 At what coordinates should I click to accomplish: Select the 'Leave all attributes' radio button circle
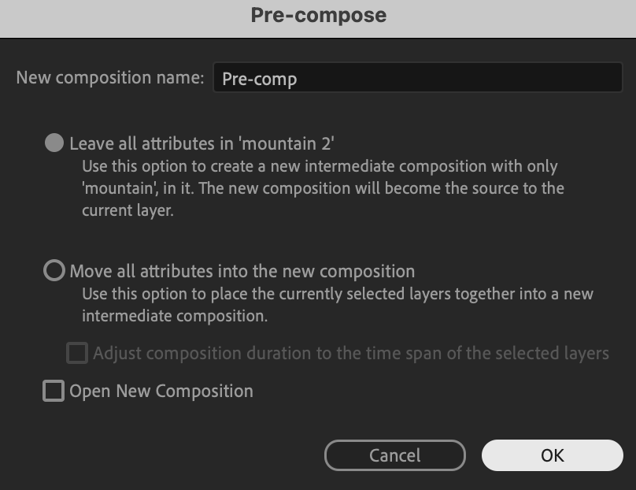click(x=54, y=143)
